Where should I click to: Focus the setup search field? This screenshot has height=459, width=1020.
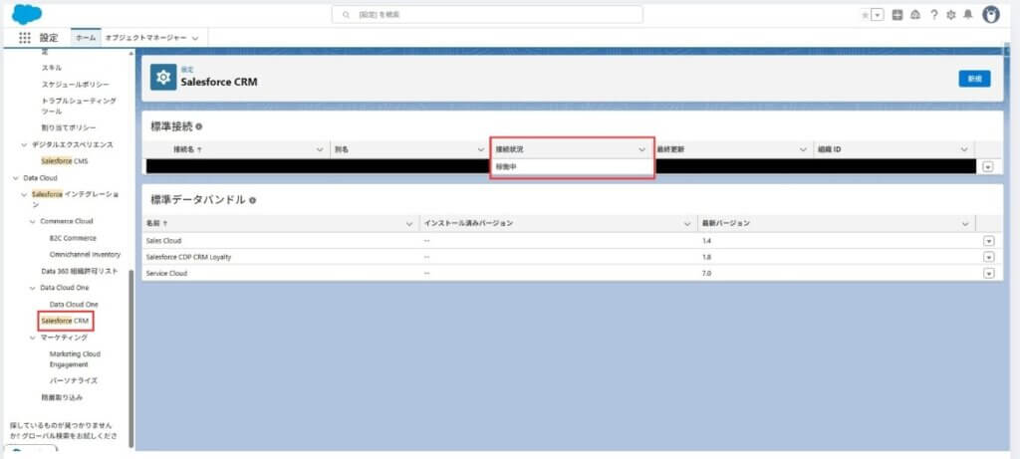487,14
